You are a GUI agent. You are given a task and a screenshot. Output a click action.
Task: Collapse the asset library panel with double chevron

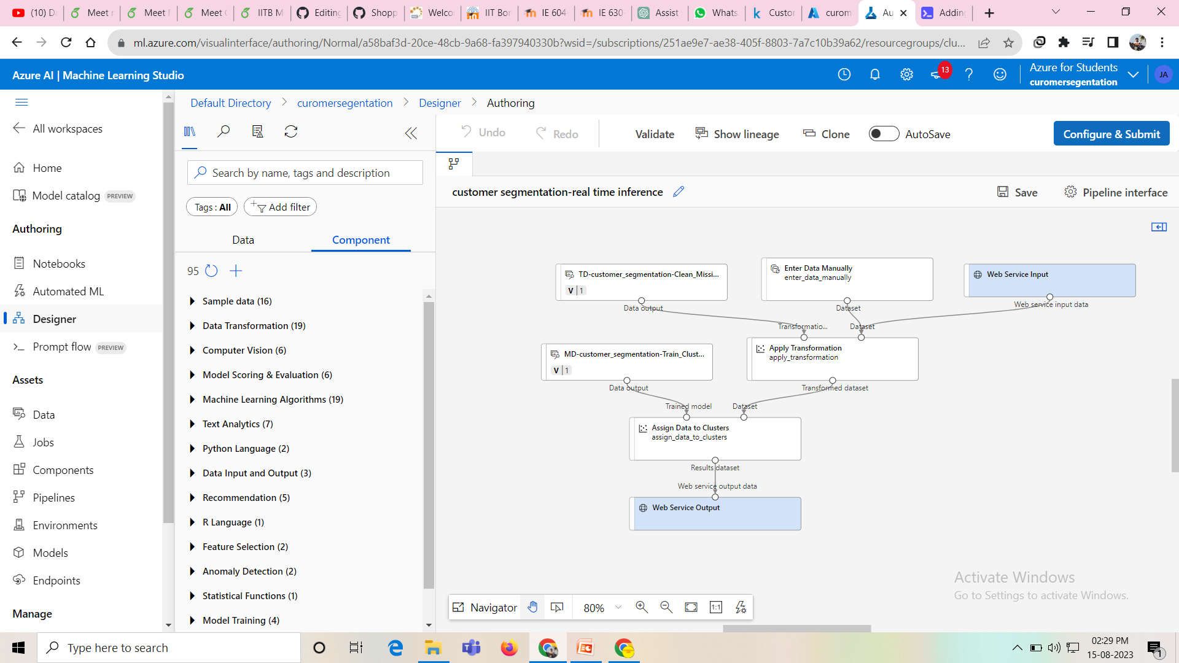(x=410, y=133)
